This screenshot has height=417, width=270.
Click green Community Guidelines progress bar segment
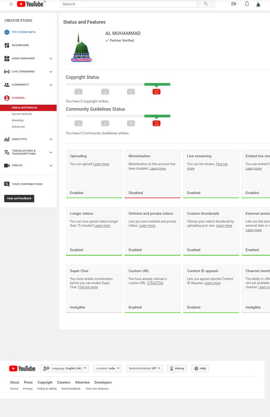[x=157, y=116]
